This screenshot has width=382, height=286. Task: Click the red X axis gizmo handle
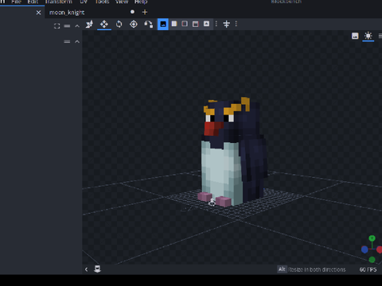(380, 249)
